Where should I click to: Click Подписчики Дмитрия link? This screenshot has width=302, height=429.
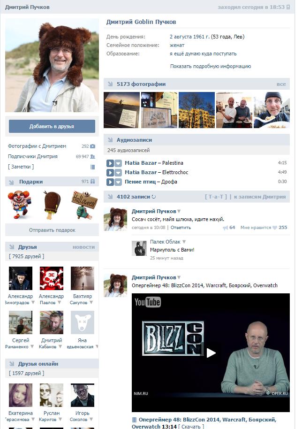click(32, 156)
